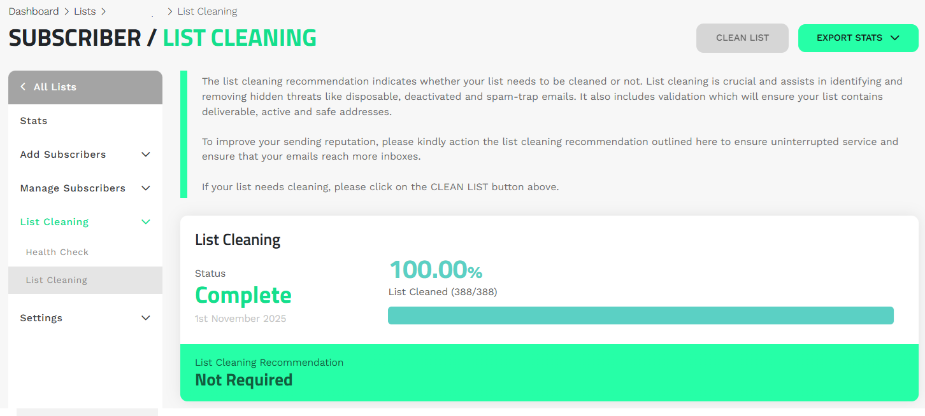
Task: Click the 100.00% cleaned percentage
Action: (x=436, y=270)
